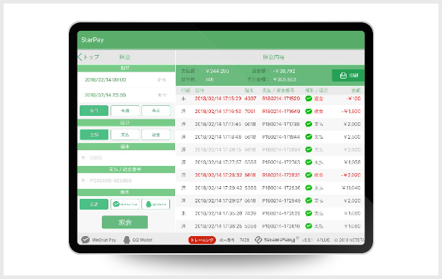Filter by WeChat Pay payment method
The image size is (442, 279).
coord(125,205)
